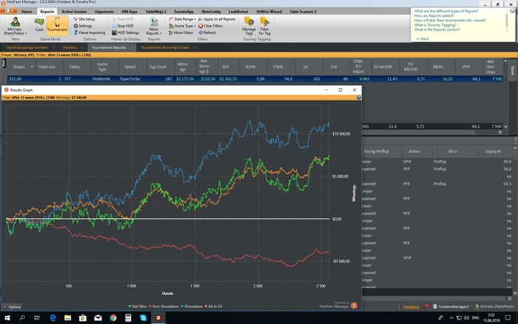Open Manage Tags
This screenshot has width=518, height=324.
click(249, 26)
